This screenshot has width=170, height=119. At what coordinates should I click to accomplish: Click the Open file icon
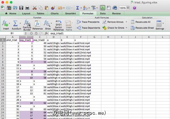[x=15, y=8]
